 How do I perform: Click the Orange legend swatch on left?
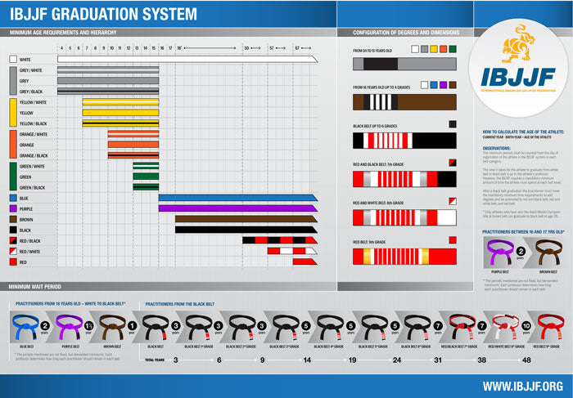(13, 145)
